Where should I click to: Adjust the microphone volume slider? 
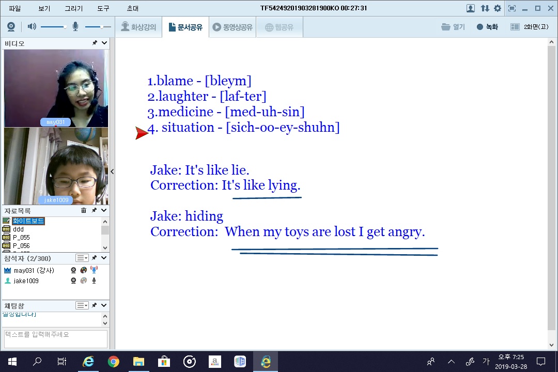tap(98, 27)
